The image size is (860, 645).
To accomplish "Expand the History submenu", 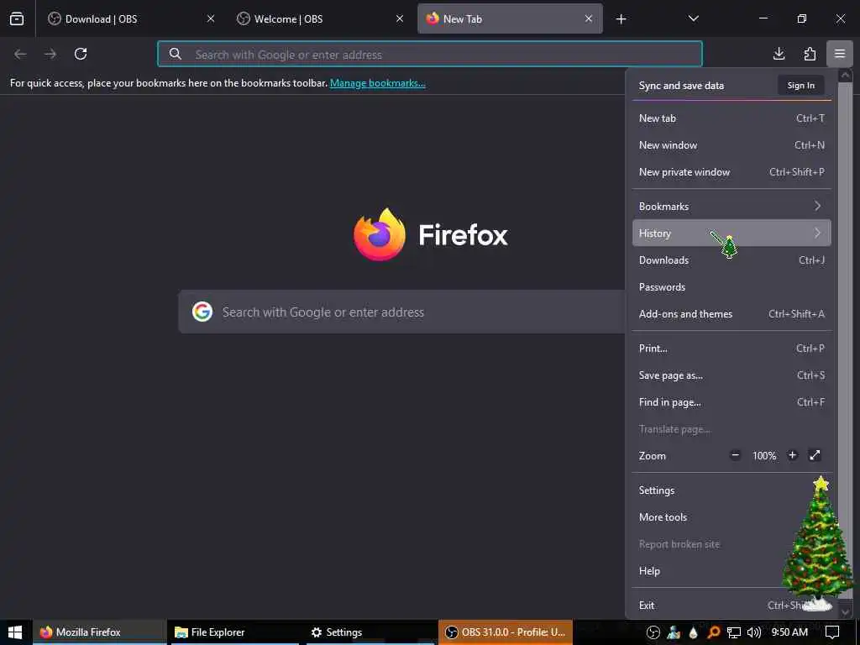I will pos(732,233).
